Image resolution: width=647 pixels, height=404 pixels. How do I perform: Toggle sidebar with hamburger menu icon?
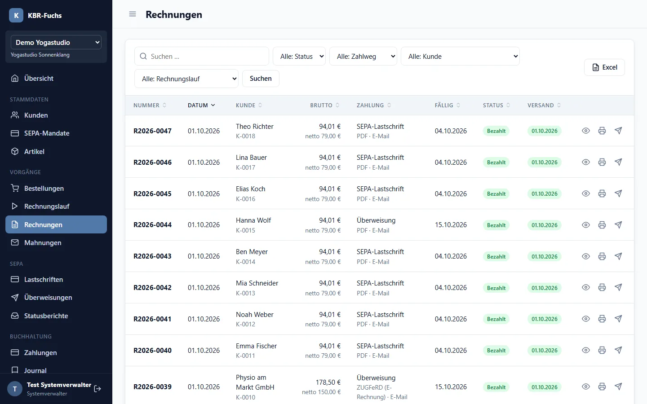coord(133,14)
